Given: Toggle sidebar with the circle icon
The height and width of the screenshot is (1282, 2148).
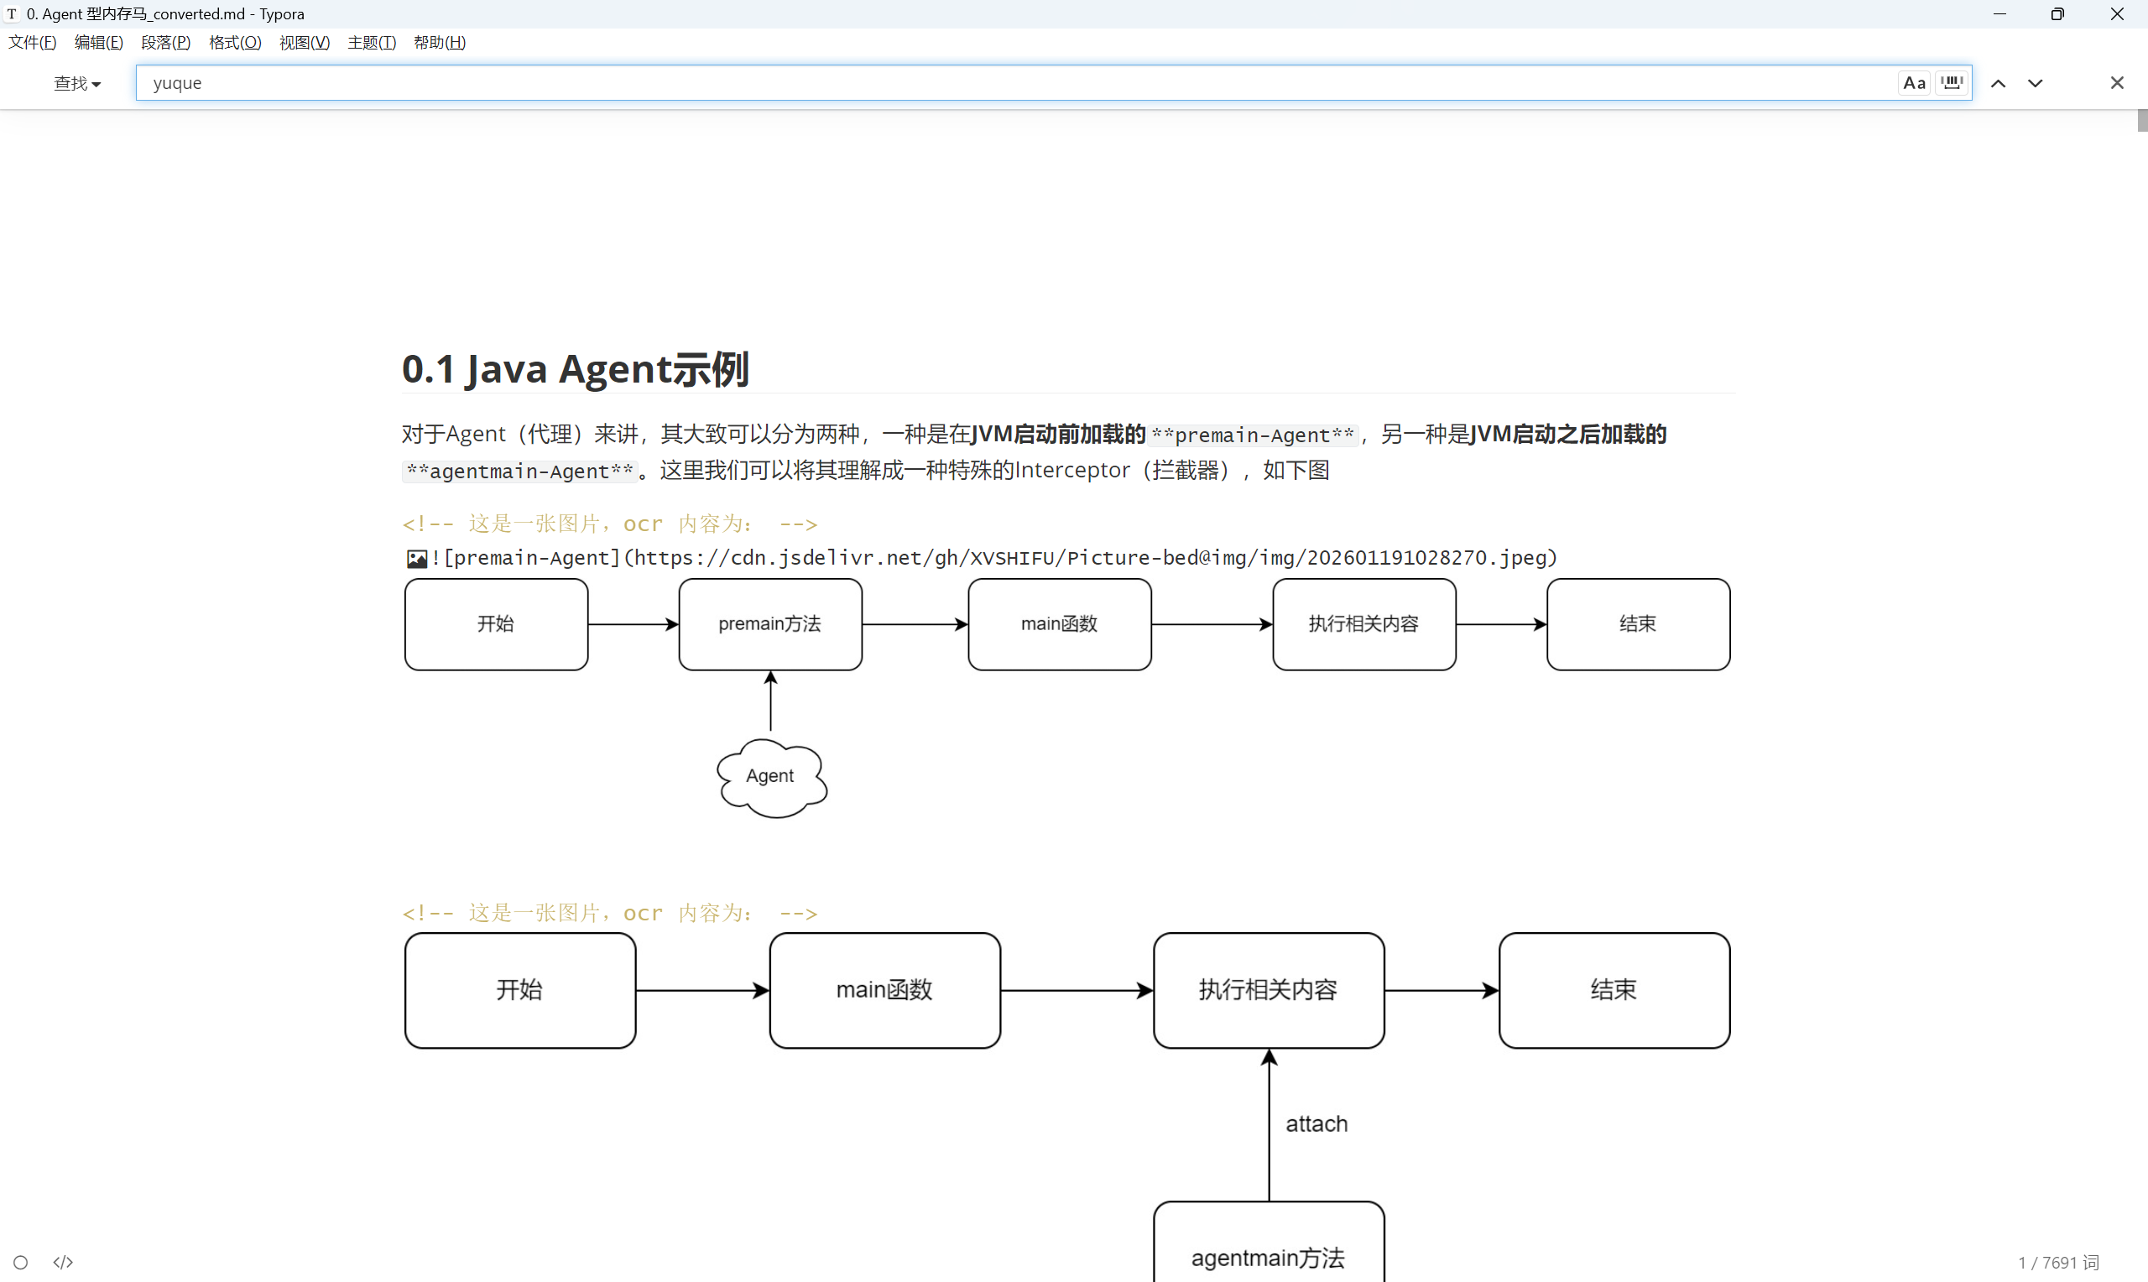Looking at the screenshot, I should tap(21, 1262).
